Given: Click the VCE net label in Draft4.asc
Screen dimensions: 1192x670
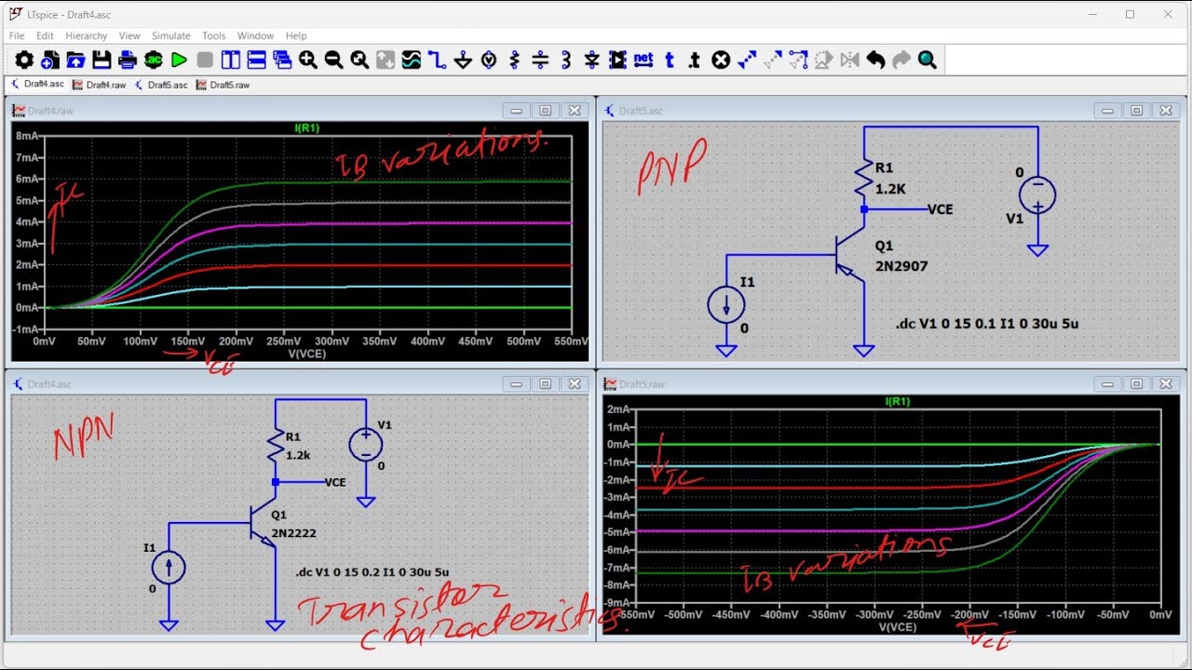Looking at the screenshot, I should 335,482.
